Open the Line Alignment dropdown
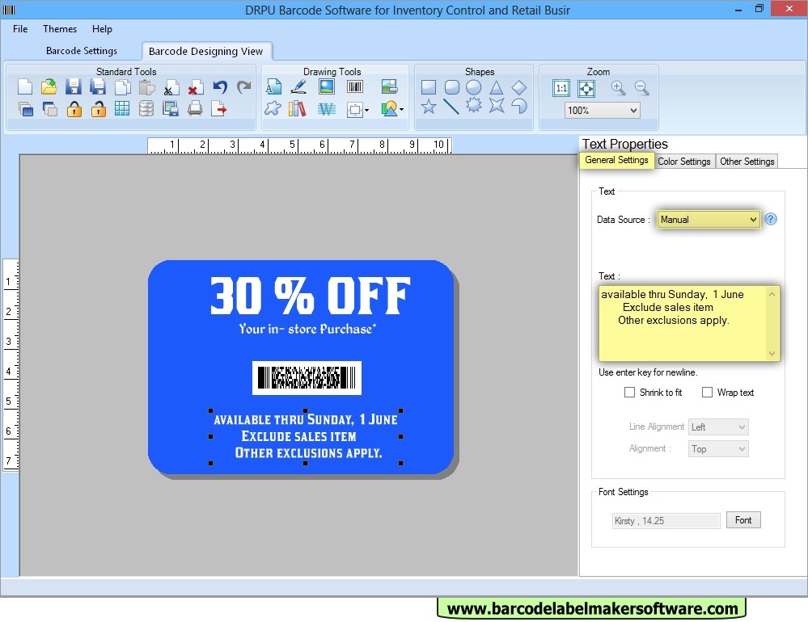 [718, 427]
